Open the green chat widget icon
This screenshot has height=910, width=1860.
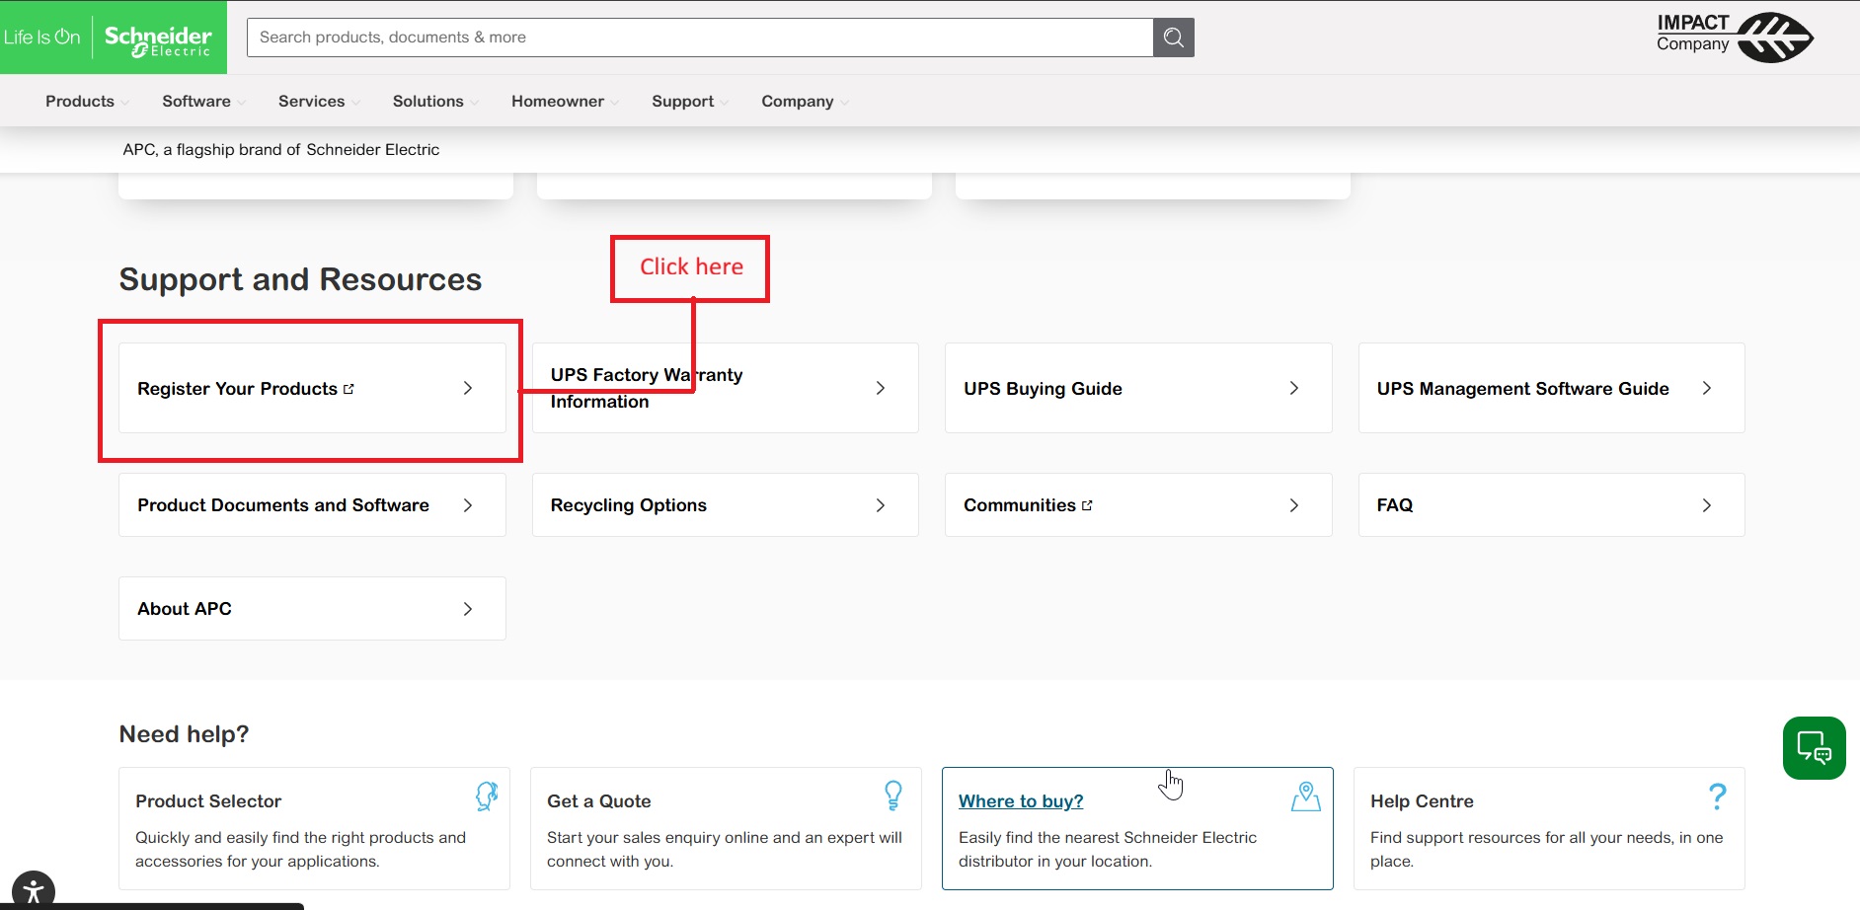tap(1814, 748)
